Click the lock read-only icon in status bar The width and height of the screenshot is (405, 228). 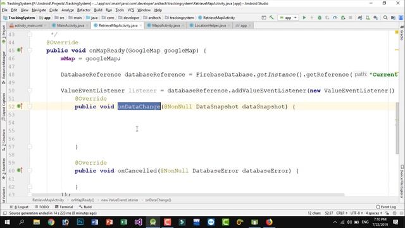[x=387, y=213]
